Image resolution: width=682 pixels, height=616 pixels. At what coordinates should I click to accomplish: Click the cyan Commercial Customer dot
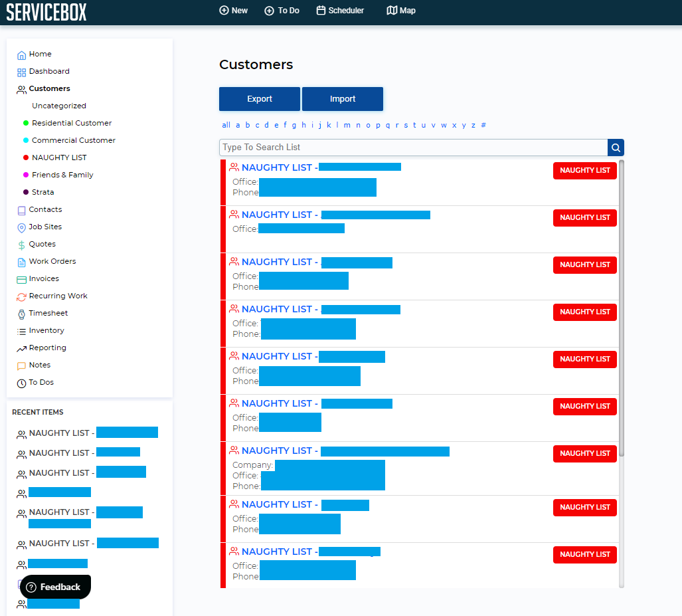pos(26,140)
